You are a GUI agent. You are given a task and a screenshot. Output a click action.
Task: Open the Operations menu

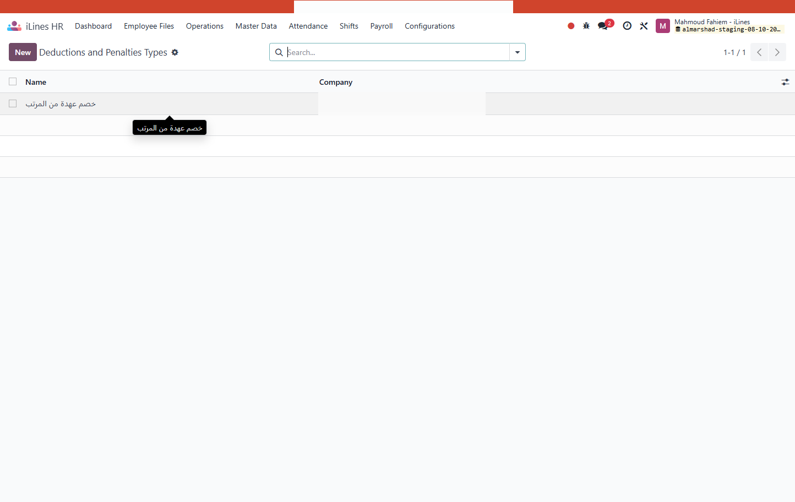click(x=205, y=26)
